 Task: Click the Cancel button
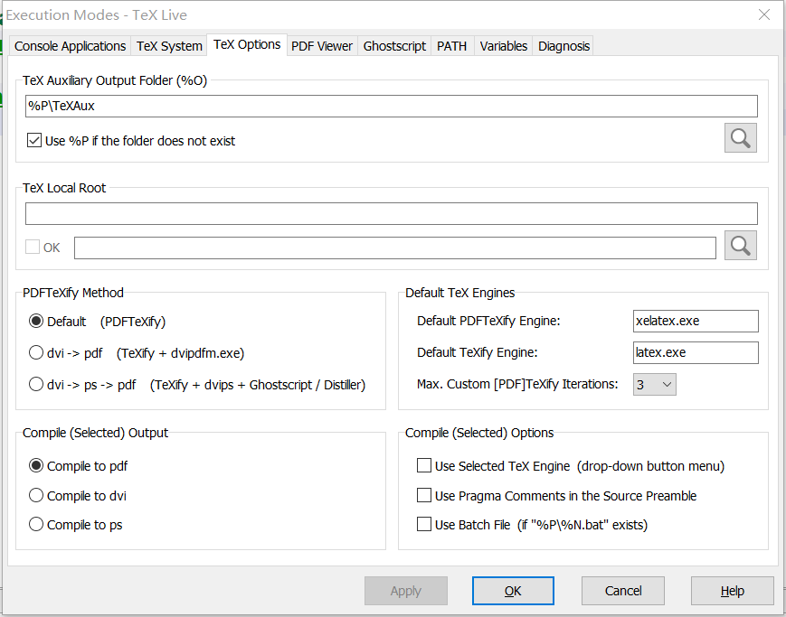(622, 591)
